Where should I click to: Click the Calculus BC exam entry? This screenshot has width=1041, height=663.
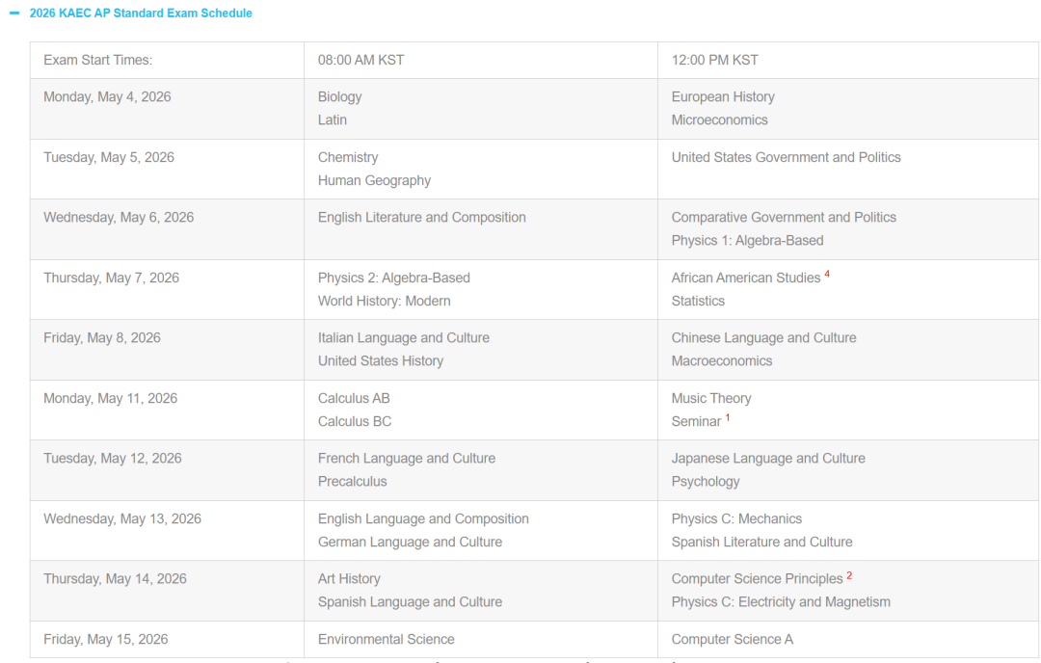click(354, 421)
